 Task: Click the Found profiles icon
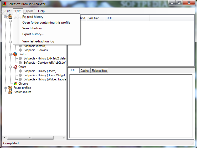click(10, 88)
